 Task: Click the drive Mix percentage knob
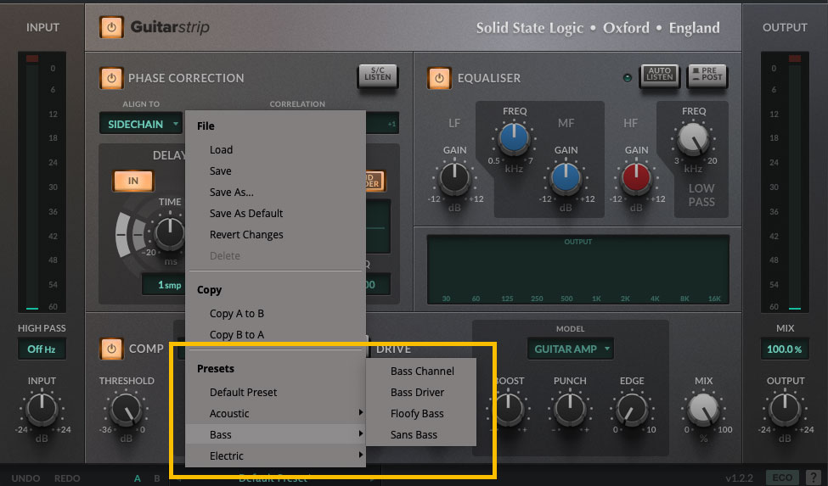pos(703,409)
